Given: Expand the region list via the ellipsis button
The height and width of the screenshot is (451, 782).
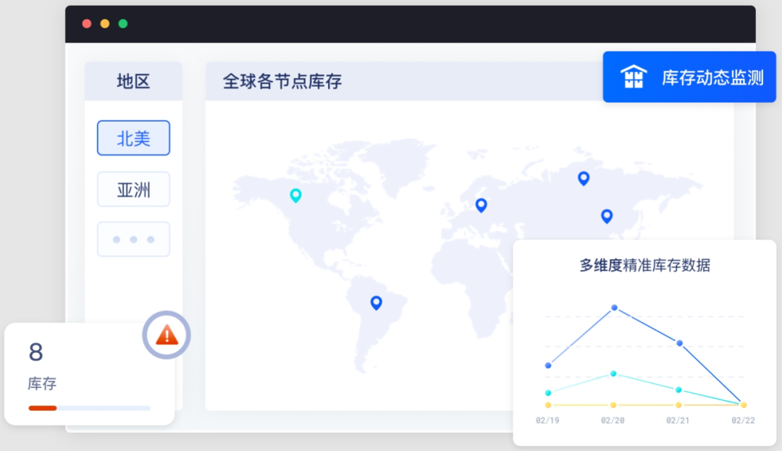Looking at the screenshot, I should [x=133, y=239].
